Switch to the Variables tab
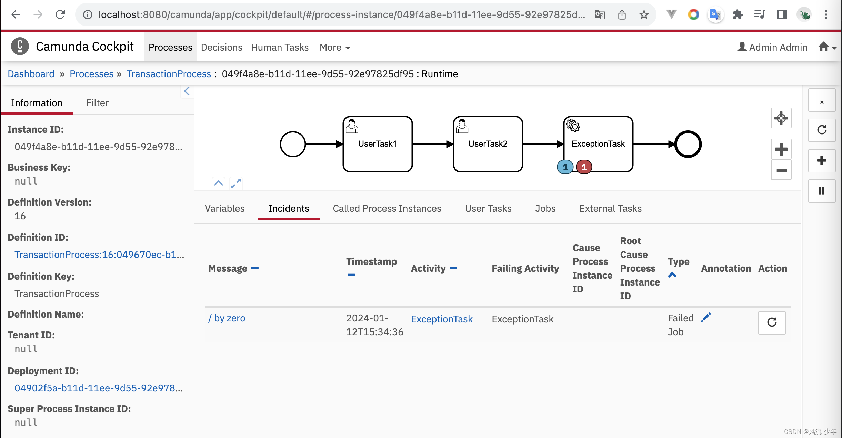The image size is (842, 438). click(x=225, y=208)
